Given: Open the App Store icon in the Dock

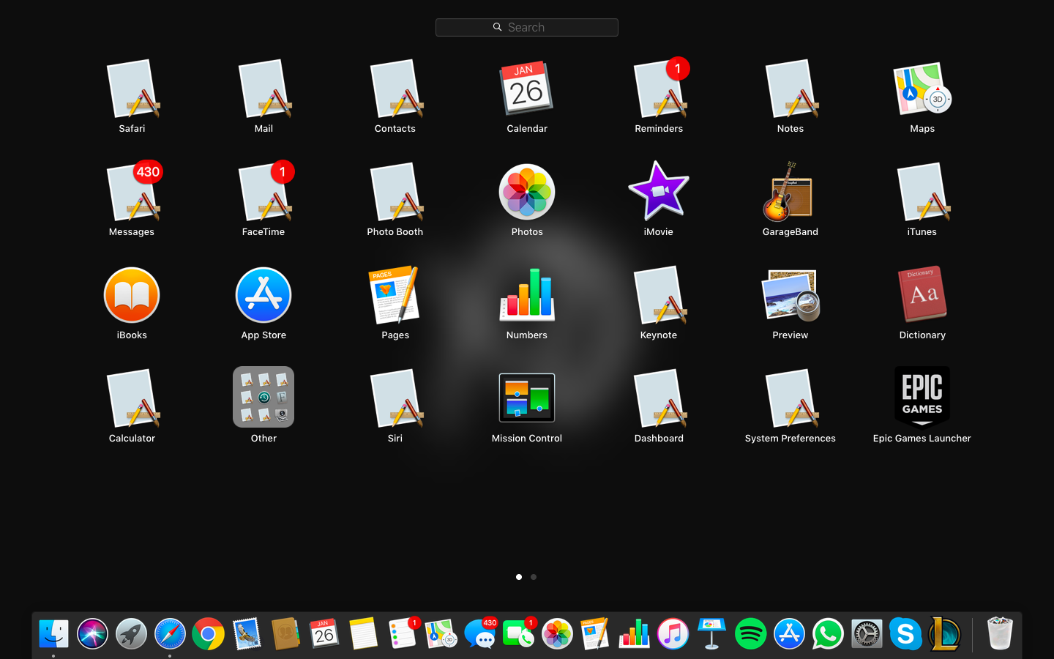Looking at the screenshot, I should [789, 634].
